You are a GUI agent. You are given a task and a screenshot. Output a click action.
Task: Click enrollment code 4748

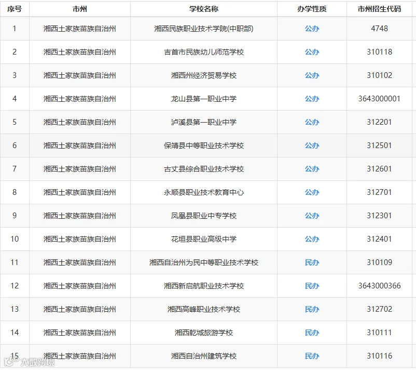click(379, 29)
